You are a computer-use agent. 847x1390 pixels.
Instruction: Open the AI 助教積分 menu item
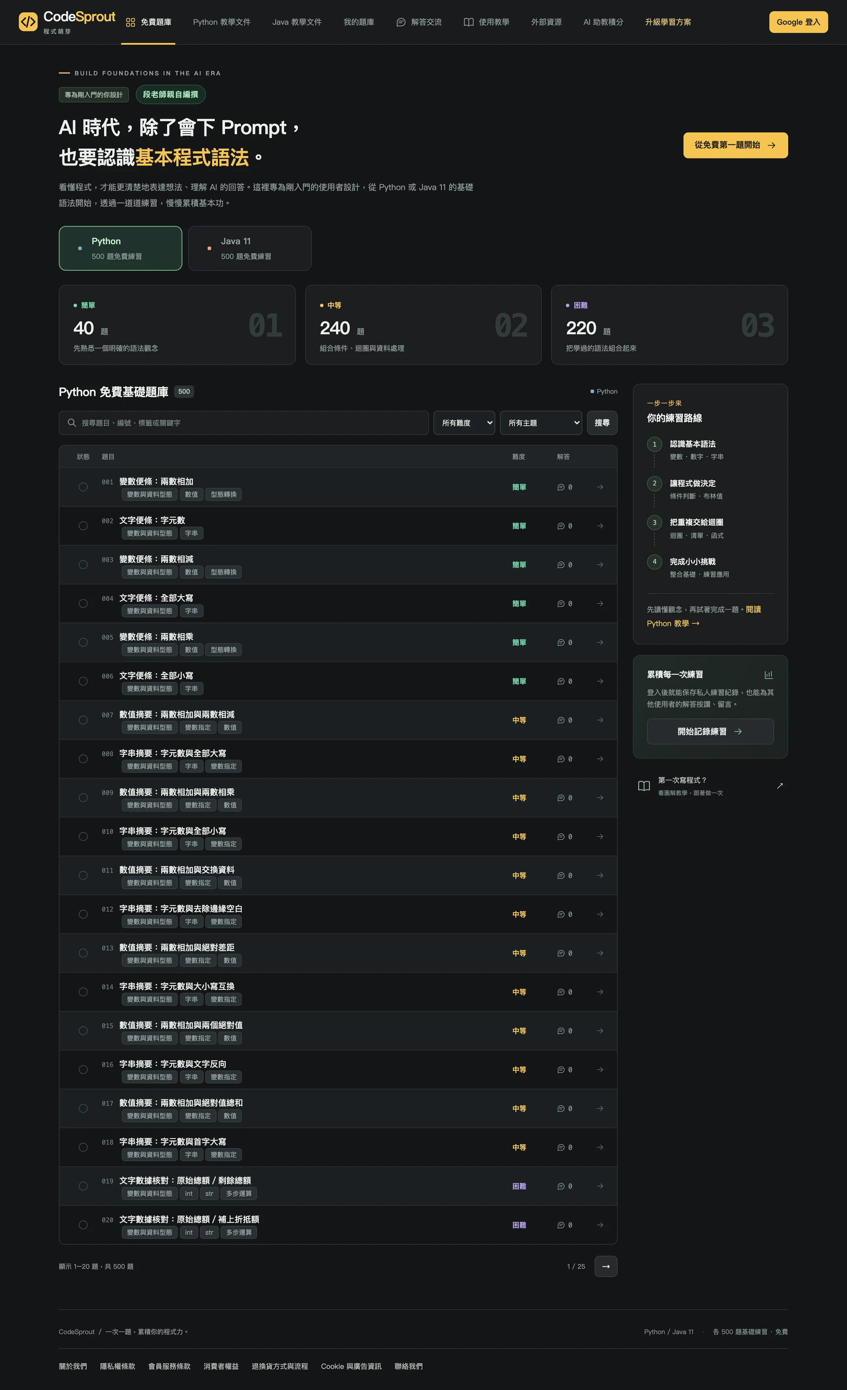click(603, 22)
